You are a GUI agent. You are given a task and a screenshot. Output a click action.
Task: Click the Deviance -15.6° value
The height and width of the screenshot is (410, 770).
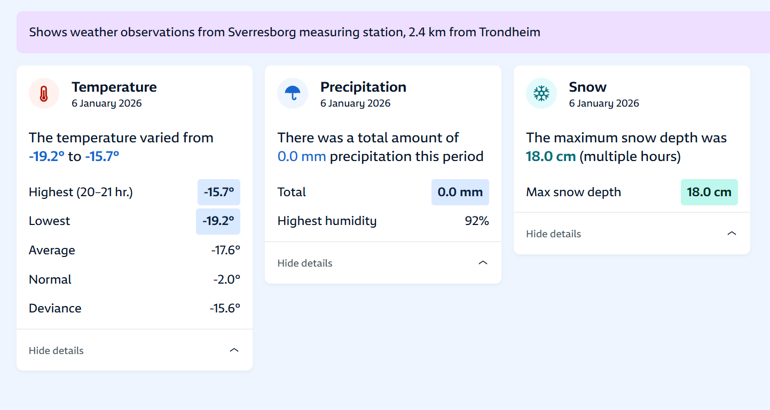point(225,308)
